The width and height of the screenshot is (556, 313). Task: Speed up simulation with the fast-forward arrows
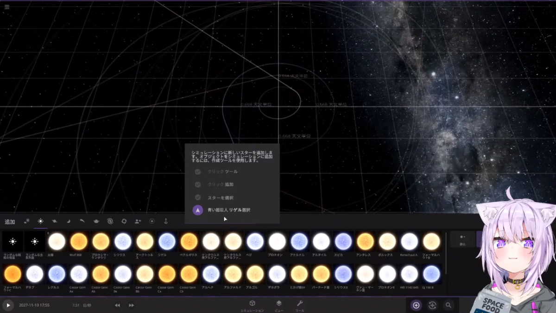pos(132,305)
